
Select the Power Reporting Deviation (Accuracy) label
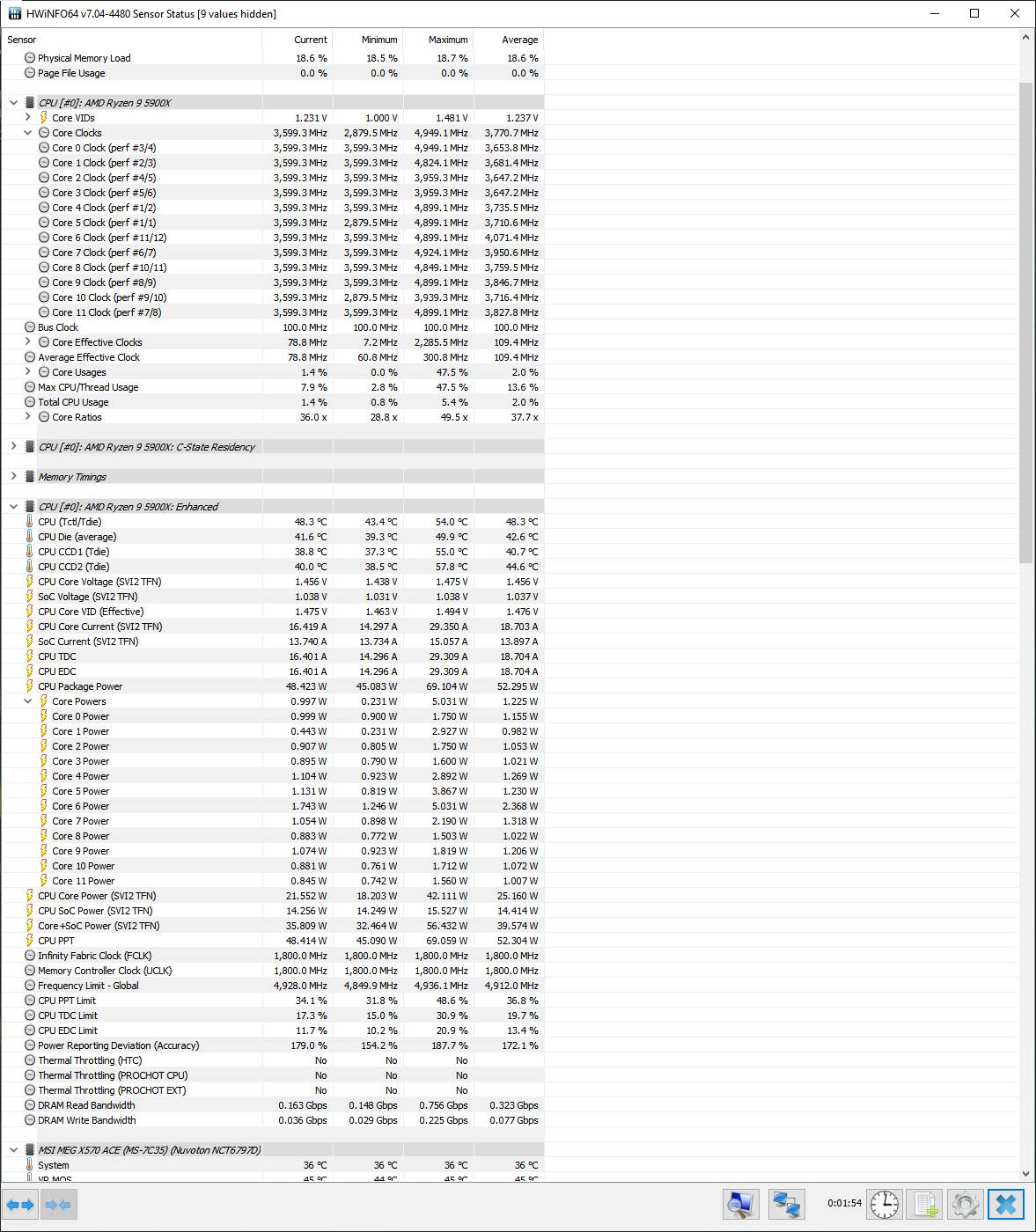click(119, 1045)
